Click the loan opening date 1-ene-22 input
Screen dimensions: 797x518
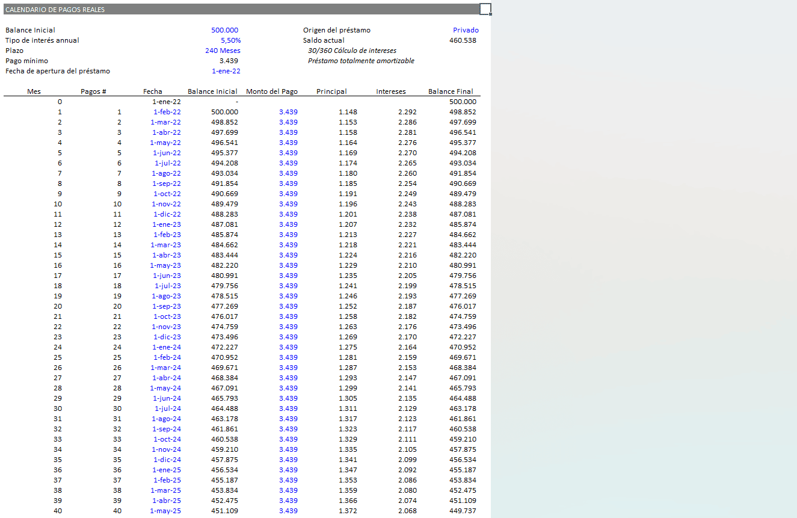[226, 71]
